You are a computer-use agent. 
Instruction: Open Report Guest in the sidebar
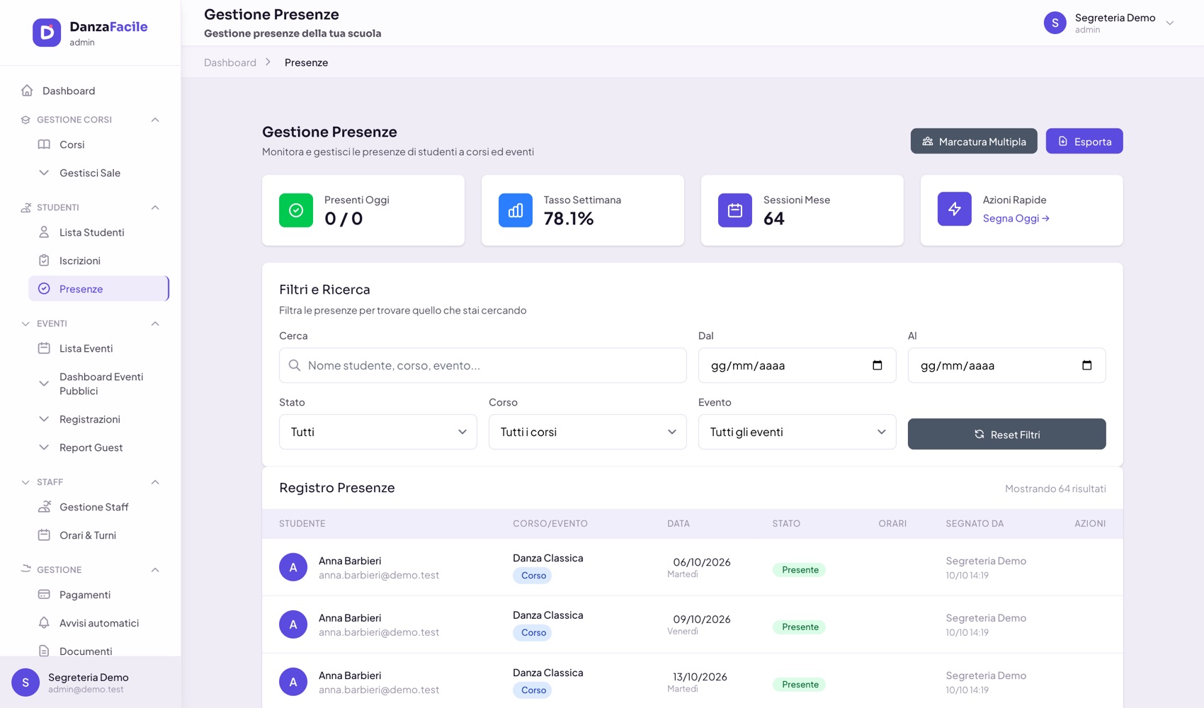pyautogui.click(x=98, y=447)
